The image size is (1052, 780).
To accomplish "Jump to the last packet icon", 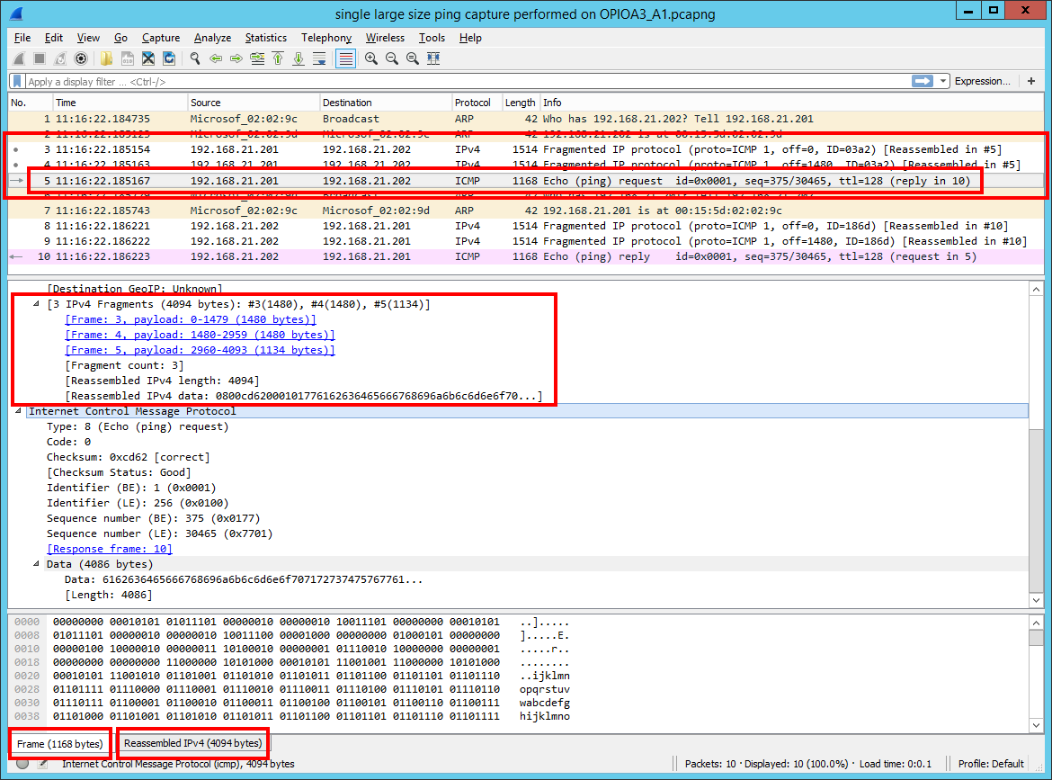I will click(299, 59).
